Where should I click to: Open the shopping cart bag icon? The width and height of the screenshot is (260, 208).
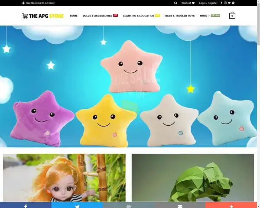point(232,16)
